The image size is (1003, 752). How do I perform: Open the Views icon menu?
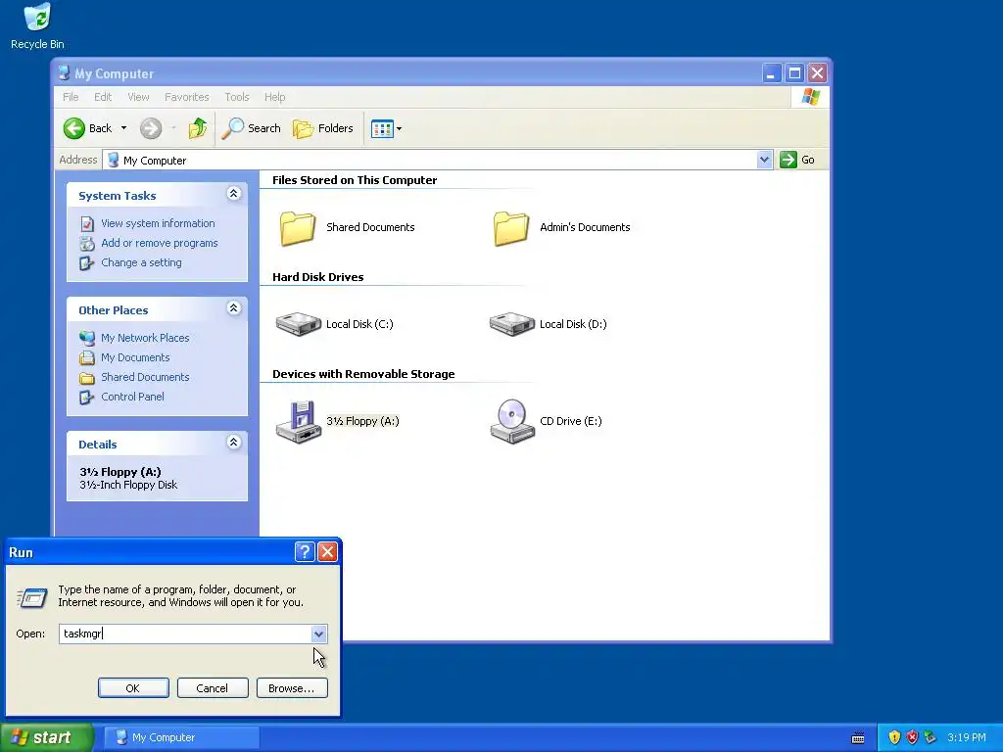pos(386,128)
